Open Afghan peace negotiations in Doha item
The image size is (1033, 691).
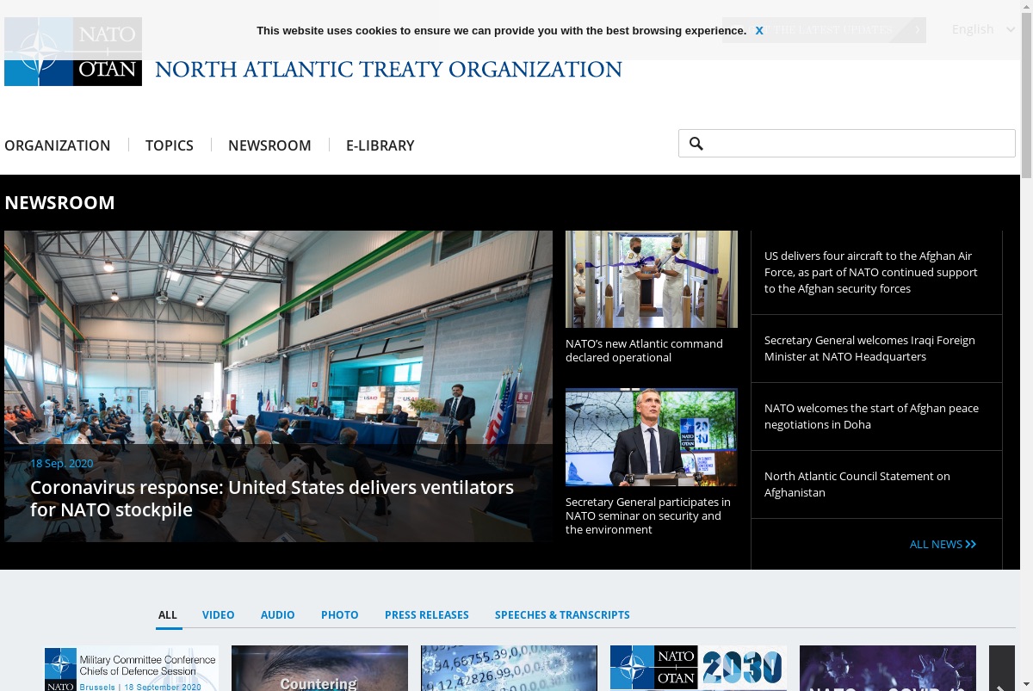(871, 416)
